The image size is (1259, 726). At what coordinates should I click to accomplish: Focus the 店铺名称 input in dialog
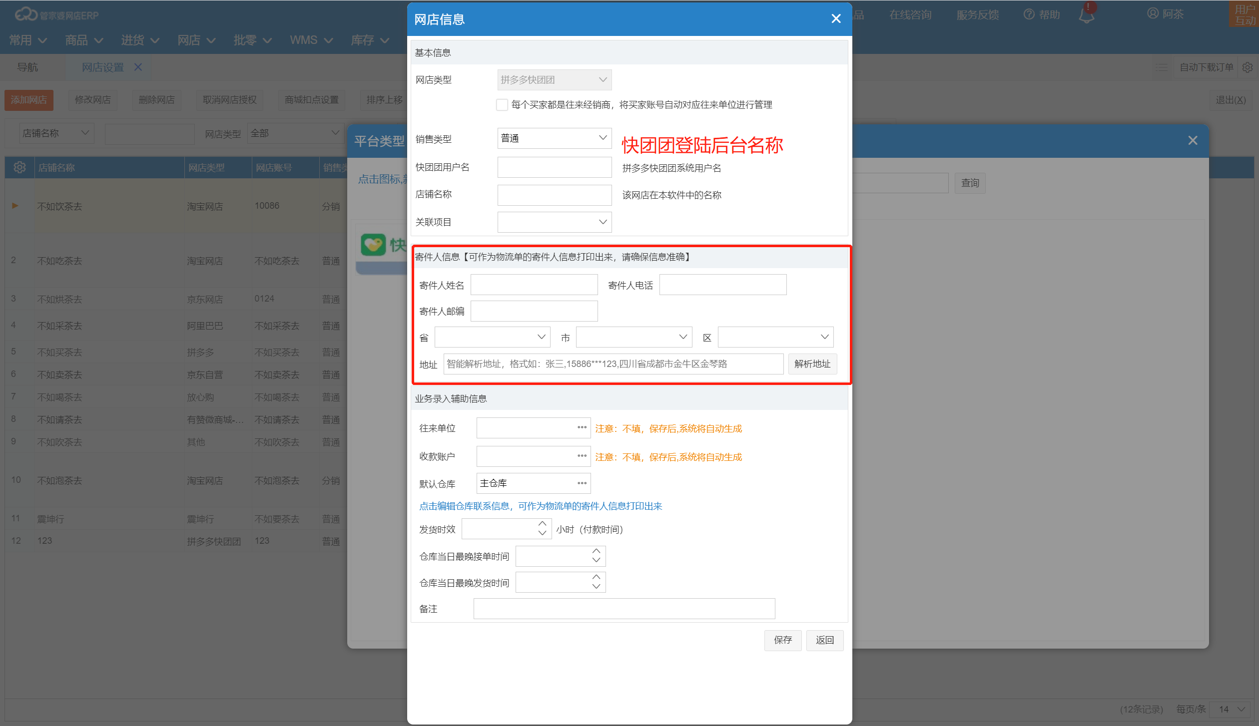(554, 195)
